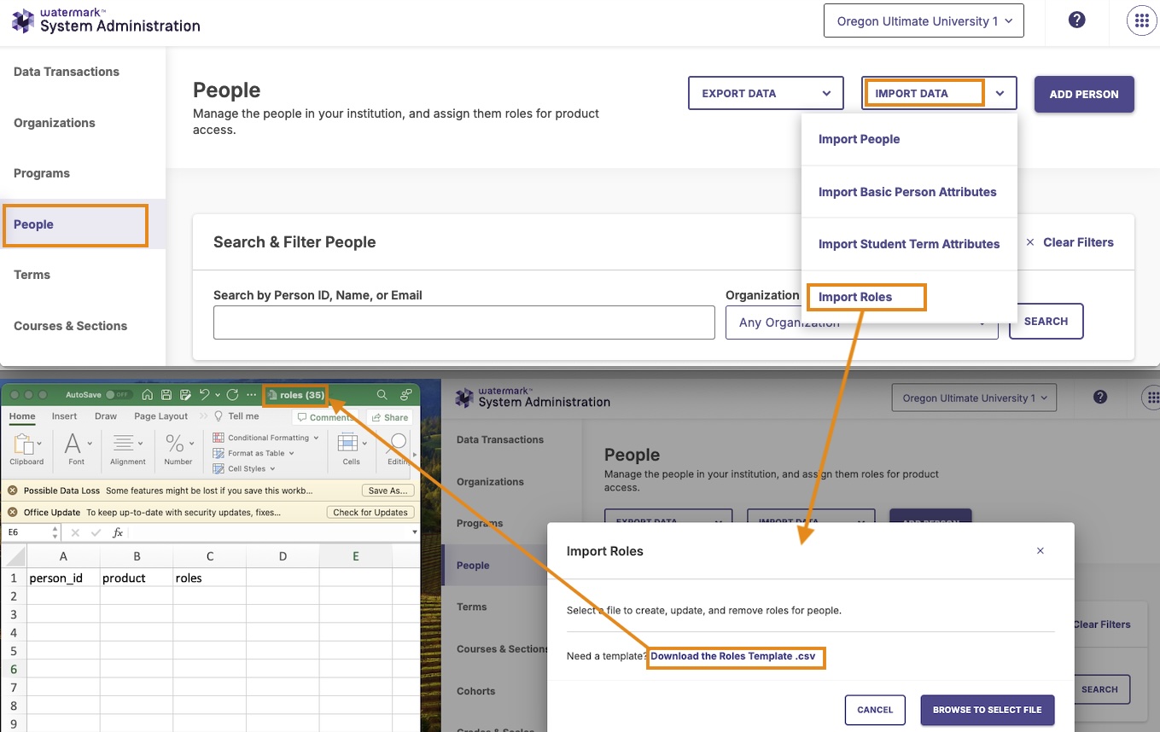Click the Excel collaboration people icon
The width and height of the screenshot is (1160, 732).
(x=406, y=395)
